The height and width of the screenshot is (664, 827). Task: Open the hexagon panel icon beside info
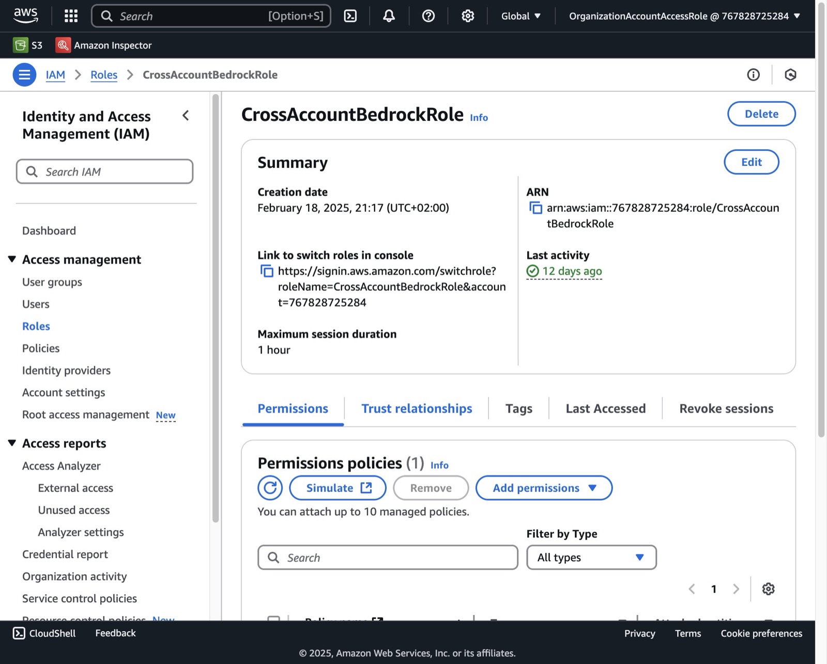point(790,75)
